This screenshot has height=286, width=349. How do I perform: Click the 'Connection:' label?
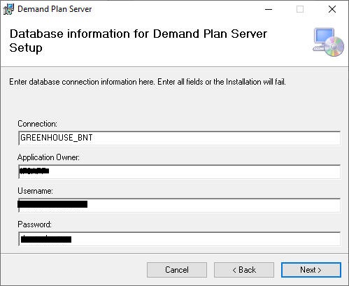coord(37,124)
